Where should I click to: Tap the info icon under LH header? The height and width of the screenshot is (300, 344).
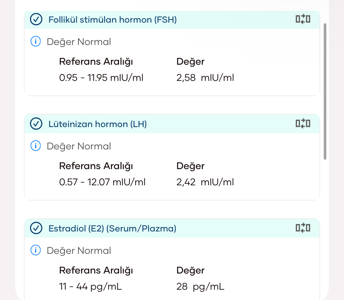tap(36, 146)
